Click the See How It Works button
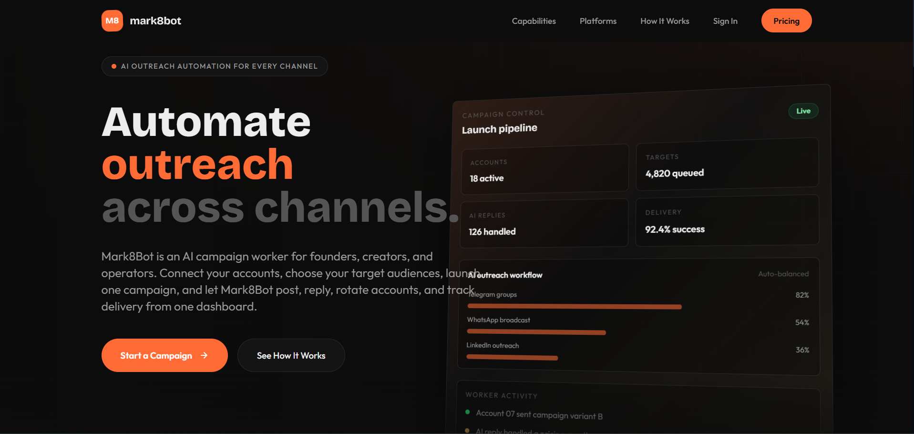The image size is (914, 434). (291, 355)
